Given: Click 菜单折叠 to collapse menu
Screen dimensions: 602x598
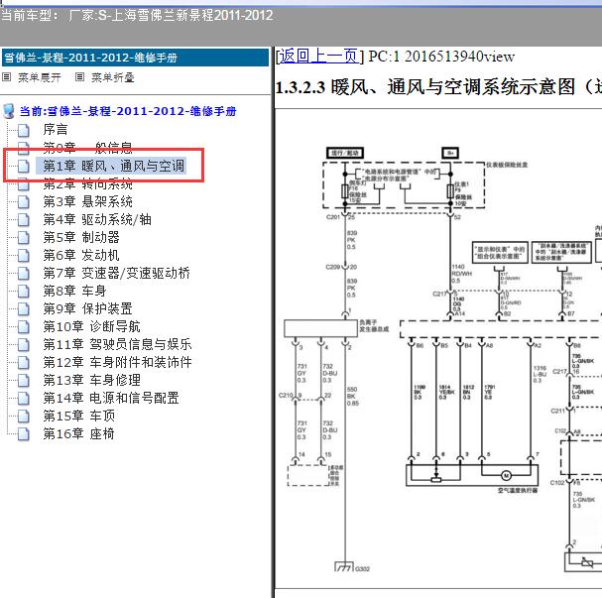Looking at the screenshot, I should [x=112, y=77].
